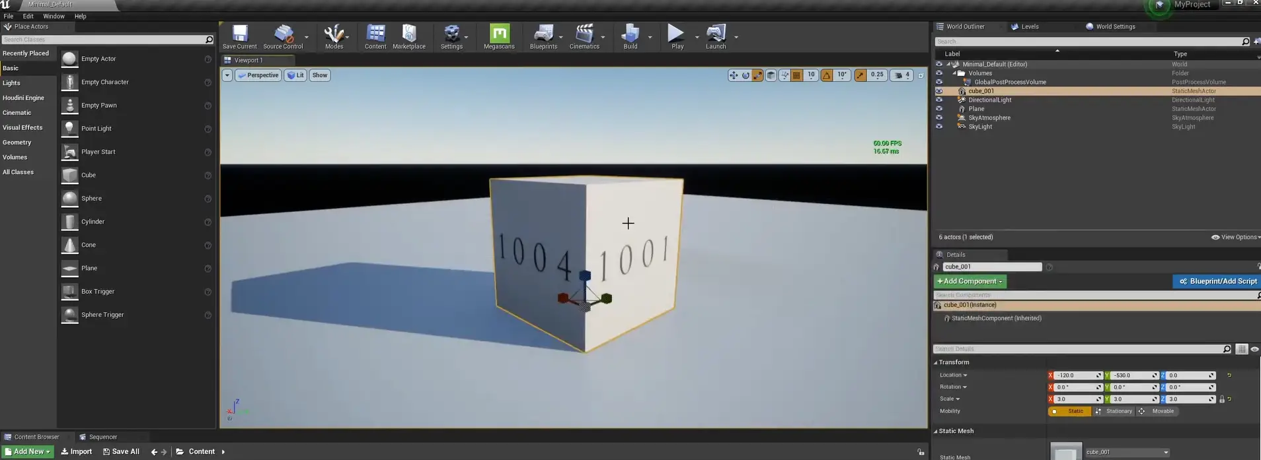Open the Blueprints toolbar icon
This screenshot has width=1261, height=460.
pos(543,34)
